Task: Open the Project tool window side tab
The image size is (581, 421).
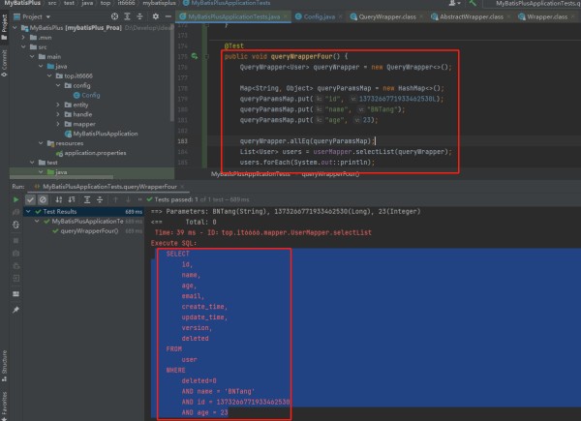Action: coord(5,27)
